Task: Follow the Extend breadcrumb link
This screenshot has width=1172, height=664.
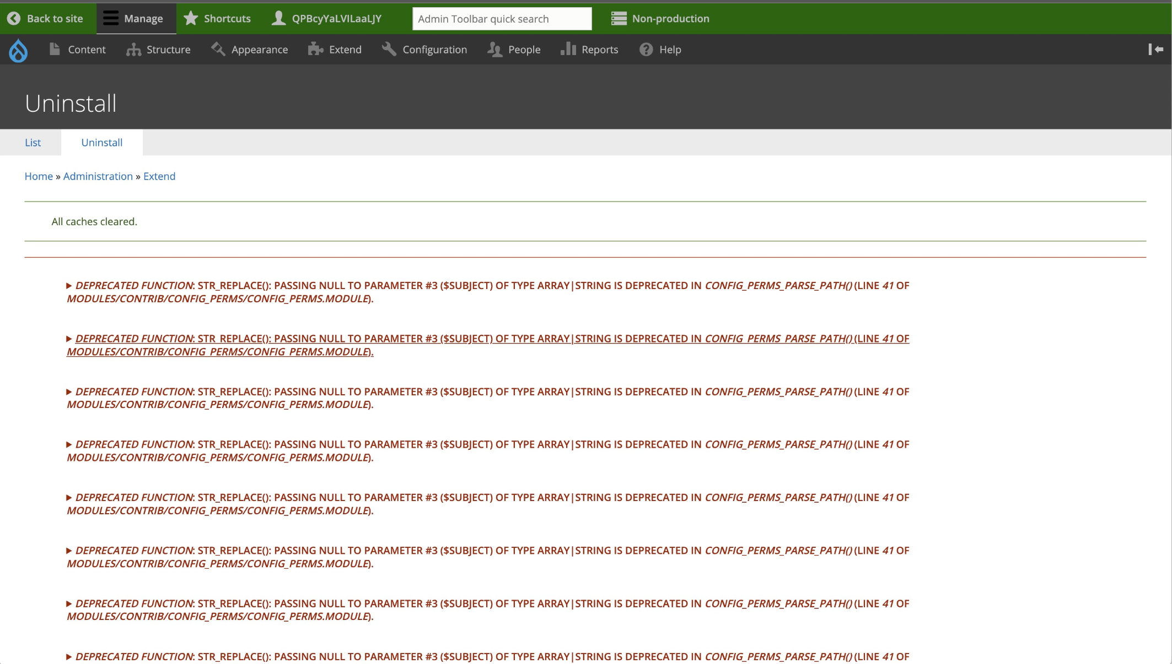Action: (x=159, y=176)
